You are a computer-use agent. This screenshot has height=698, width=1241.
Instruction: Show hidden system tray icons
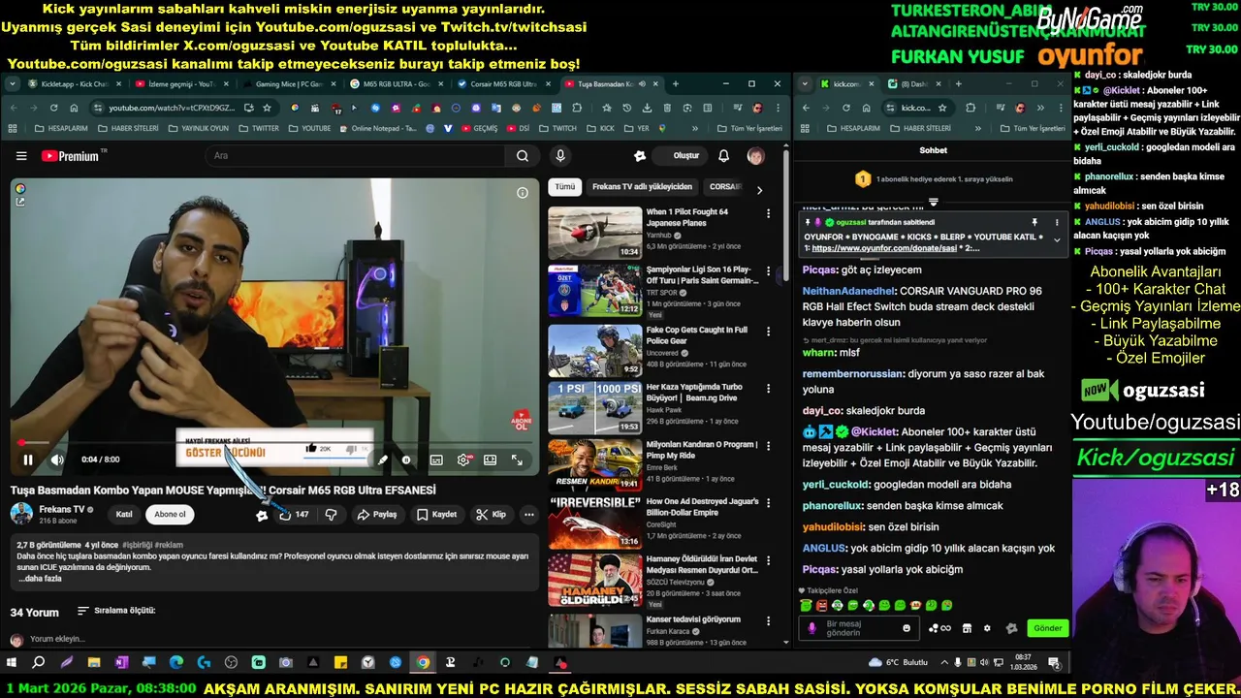pos(944,663)
